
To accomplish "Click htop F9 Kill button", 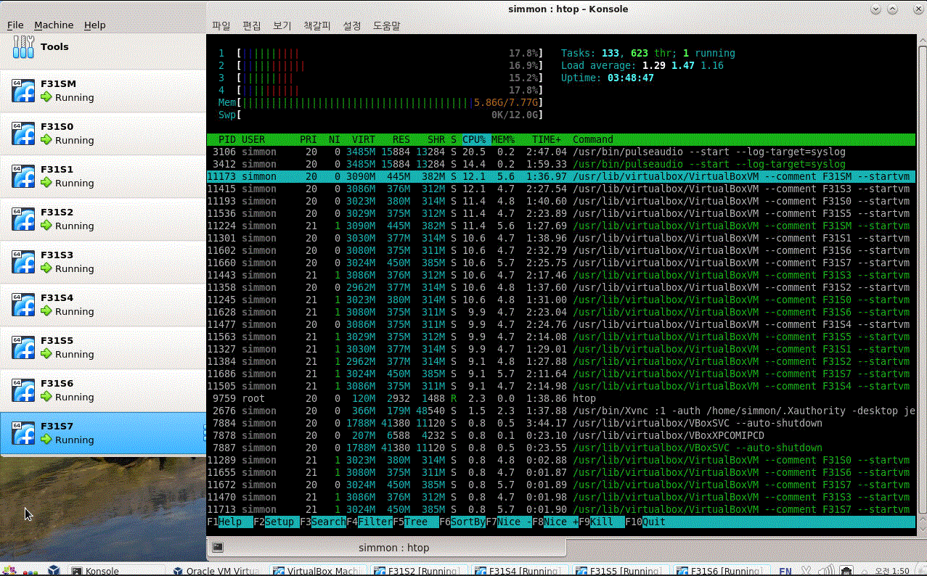I will coord(602,522).
